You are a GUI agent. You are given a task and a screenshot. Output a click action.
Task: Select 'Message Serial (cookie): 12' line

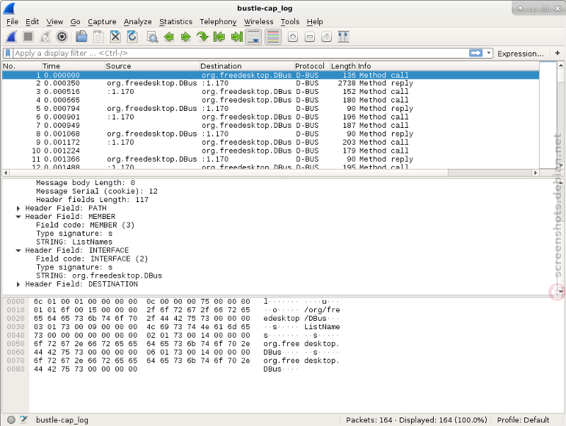point(97,191)
